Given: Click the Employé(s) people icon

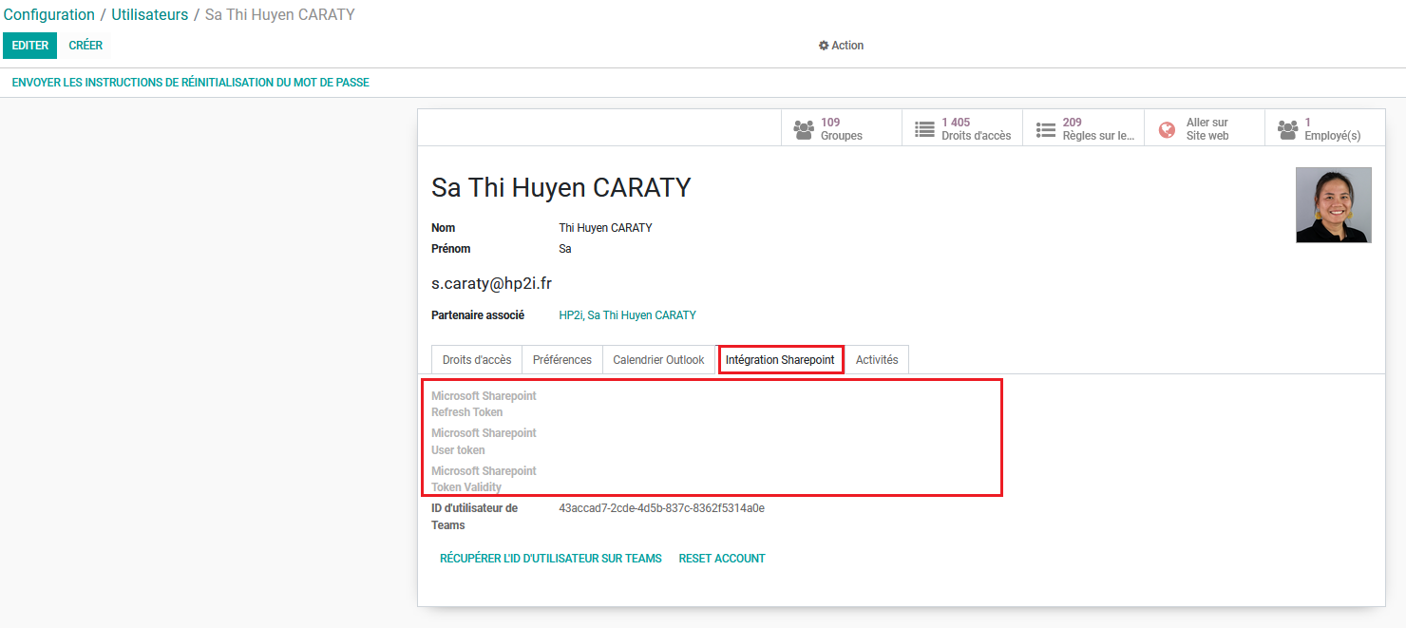Looking at the screenshot, I should click(x=1287, y=129).
